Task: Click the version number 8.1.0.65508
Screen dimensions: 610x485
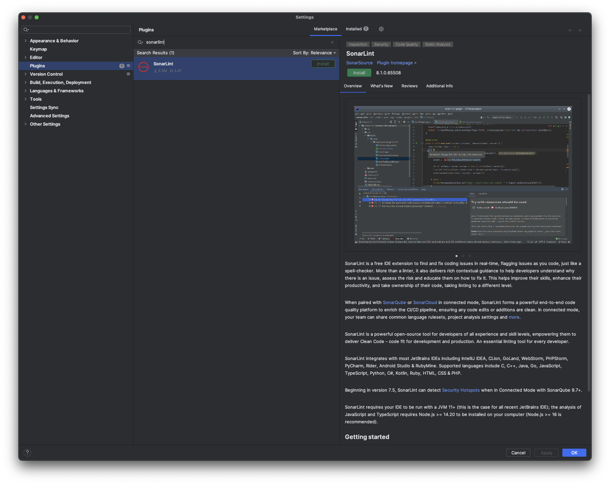Action: pos(388,73)
